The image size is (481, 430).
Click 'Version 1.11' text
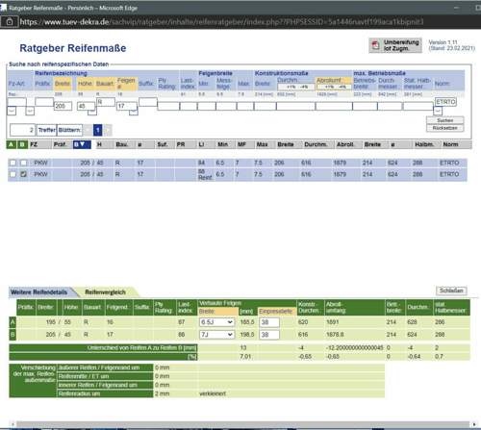[443, 42]
